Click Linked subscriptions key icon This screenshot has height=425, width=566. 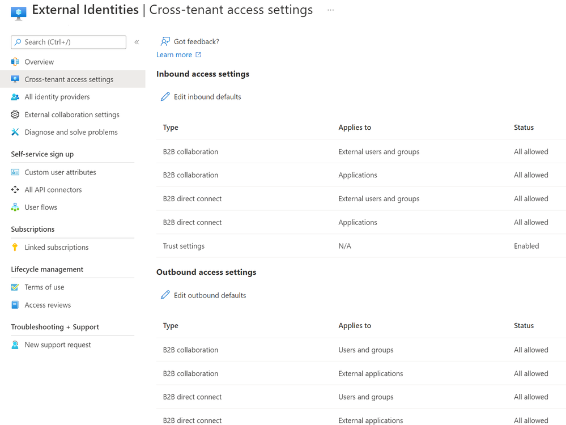click(15, 247)
